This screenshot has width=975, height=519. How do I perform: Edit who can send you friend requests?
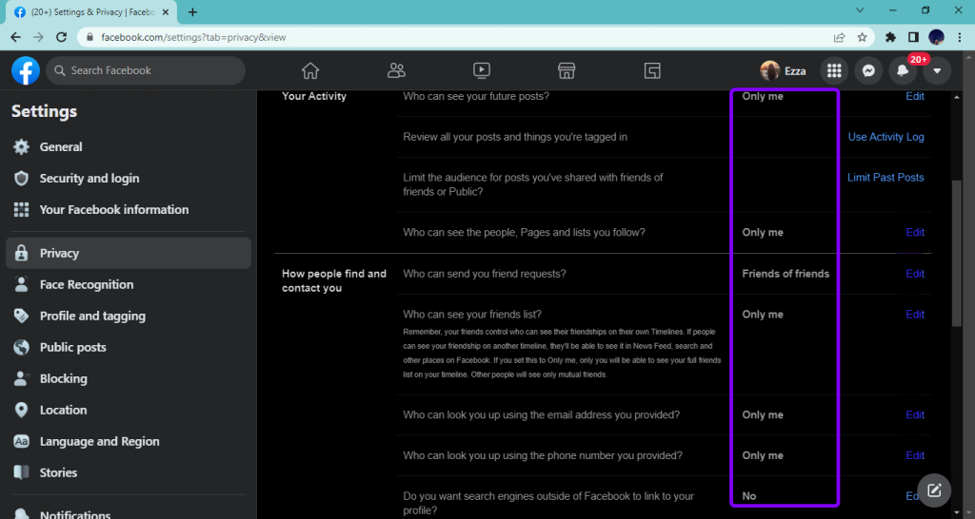[x=915, y=273]
